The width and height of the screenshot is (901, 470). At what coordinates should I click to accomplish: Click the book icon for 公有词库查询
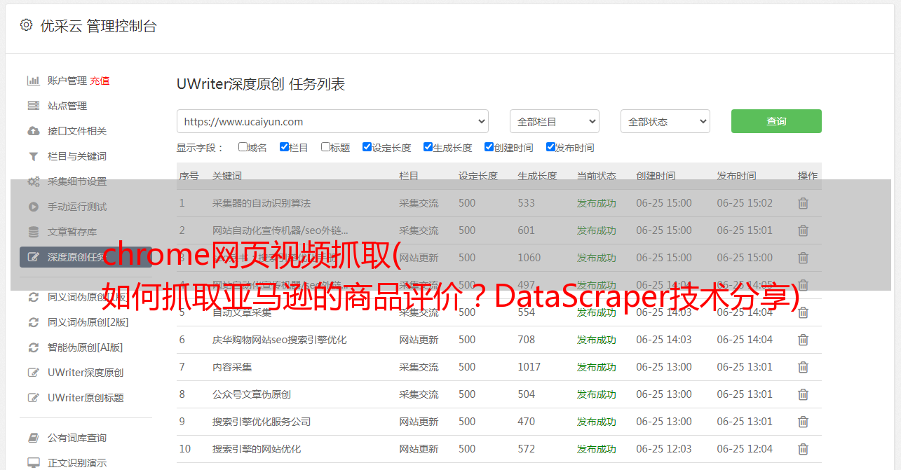33,438
